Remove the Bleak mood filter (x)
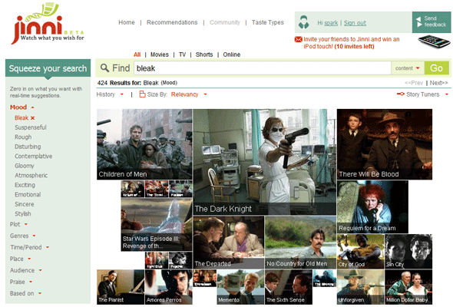The width and height of the screenshot is (453, 307). [x=33, y=118]
